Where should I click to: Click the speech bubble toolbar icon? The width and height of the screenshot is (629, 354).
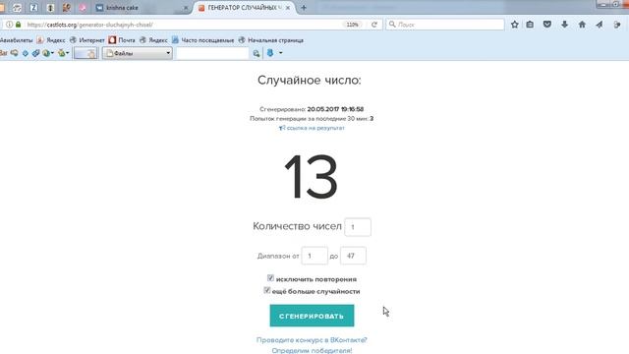[x=15, y=53]
